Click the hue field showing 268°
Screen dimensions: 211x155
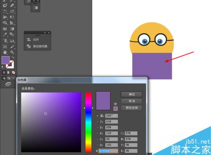tap(111, 116)
